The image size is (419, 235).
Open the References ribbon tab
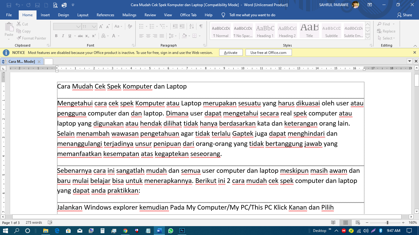(x=105, y=14)
